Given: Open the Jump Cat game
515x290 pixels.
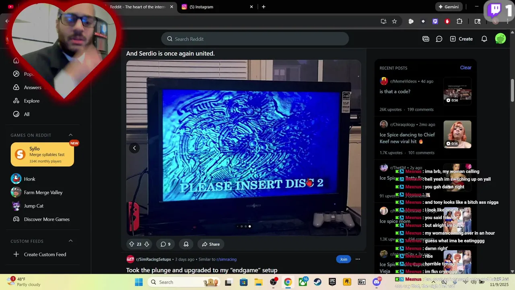Looking at the screenshot, I should pos(33,206).
